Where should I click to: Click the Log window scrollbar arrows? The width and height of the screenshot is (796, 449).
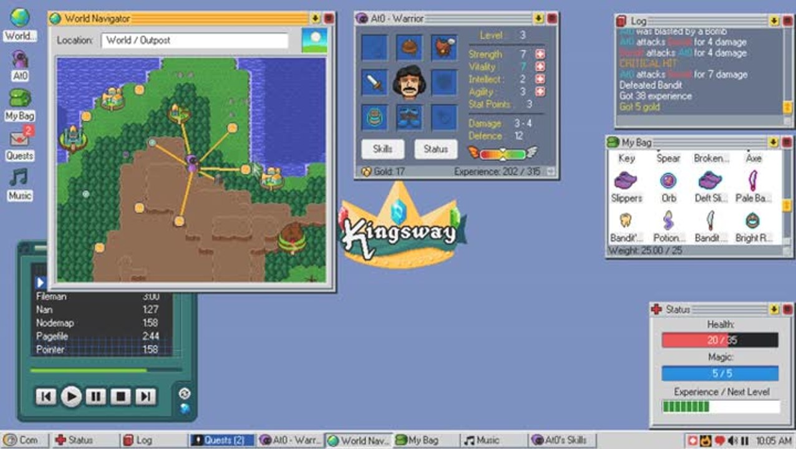[x=787, y=107]
